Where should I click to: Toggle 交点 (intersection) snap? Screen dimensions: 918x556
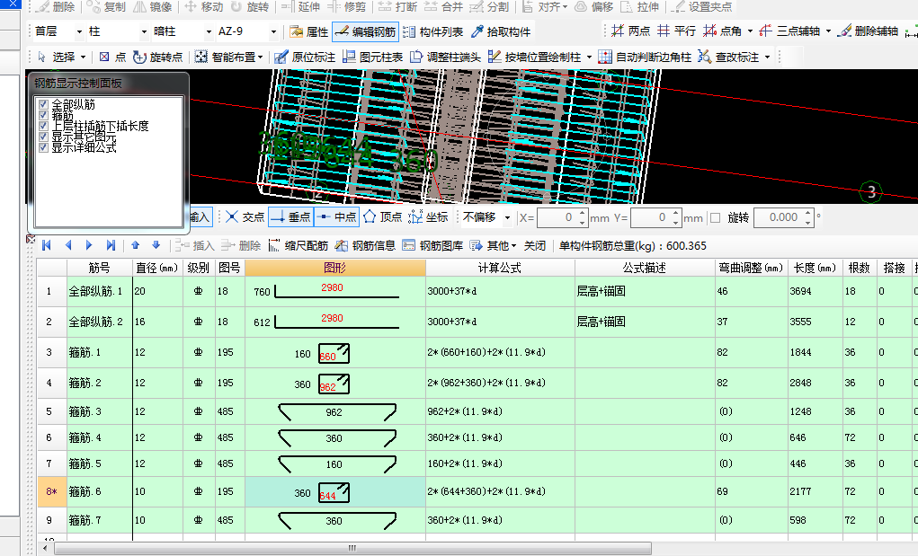click(245, 216)
